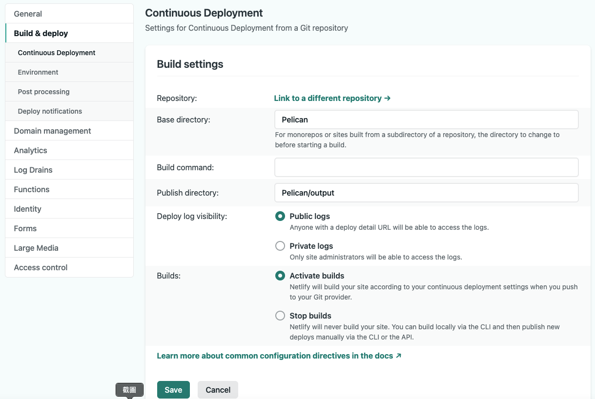The width and height of the screenshot is (595, 399).
Task: Click the Save button
Action: pyautogui.click(x=173, y=390)
